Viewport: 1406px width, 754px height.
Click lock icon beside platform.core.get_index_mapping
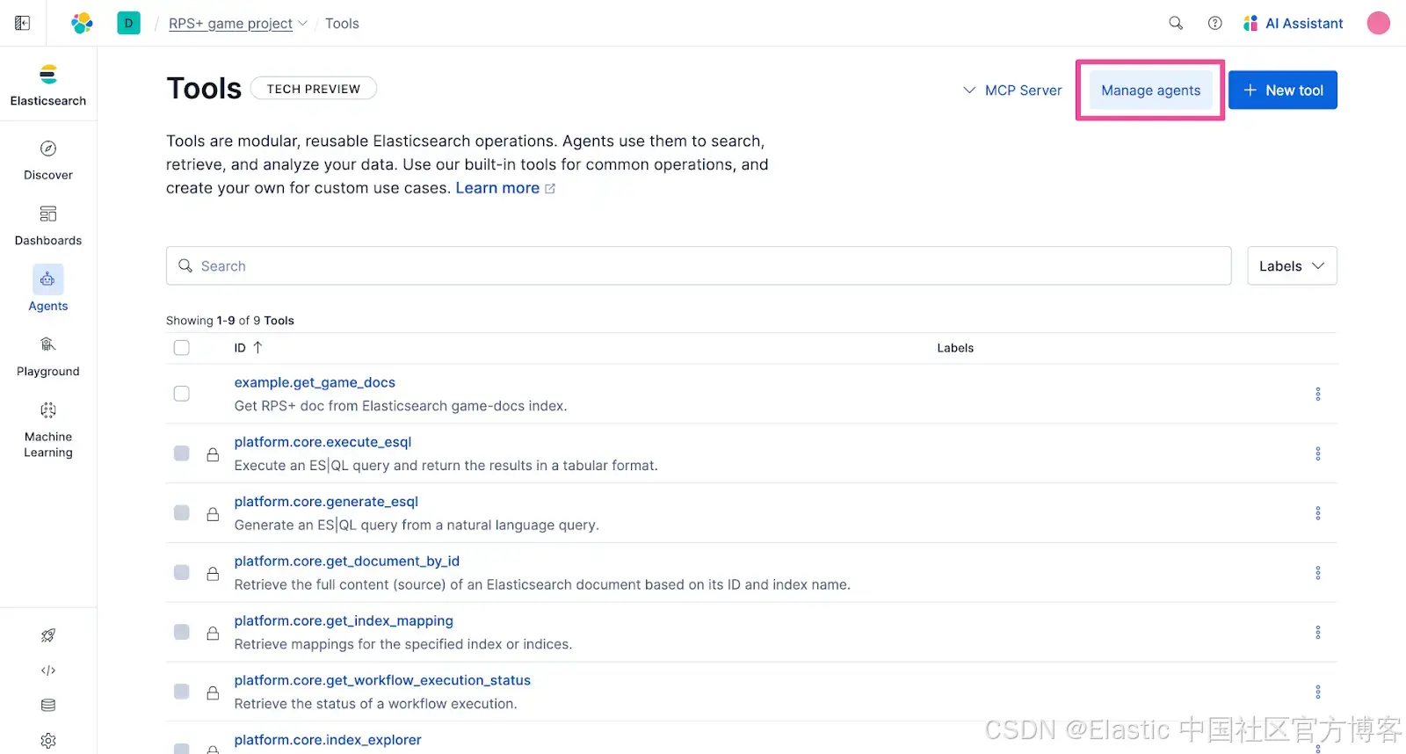(213, 633)
